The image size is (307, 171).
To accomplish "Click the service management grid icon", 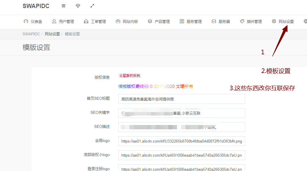I will coord(182,22).
